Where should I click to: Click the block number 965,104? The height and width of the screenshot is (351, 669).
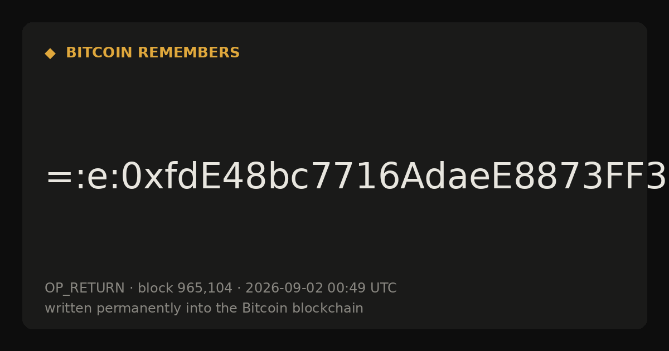(x=205, y=289)
